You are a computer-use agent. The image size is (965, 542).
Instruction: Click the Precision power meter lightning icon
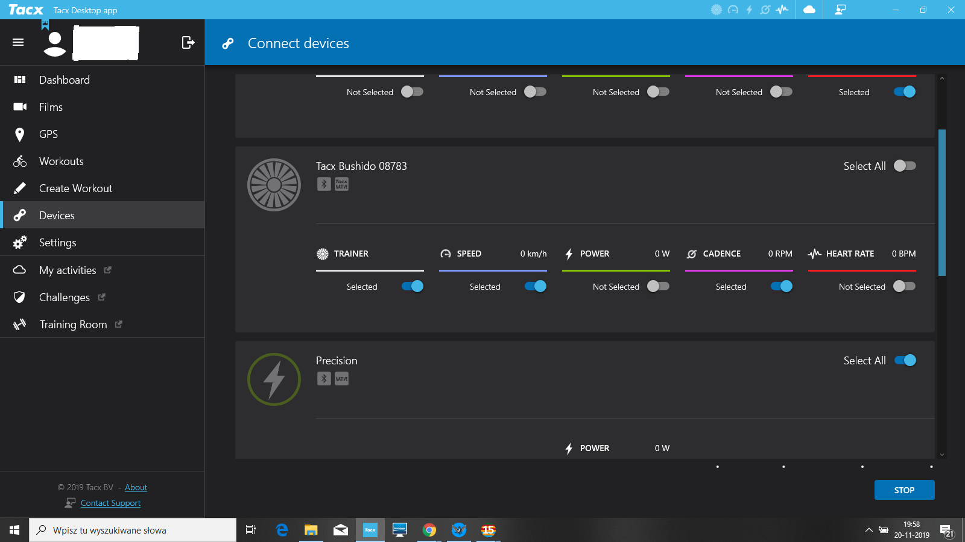click(x=274, y=379)
